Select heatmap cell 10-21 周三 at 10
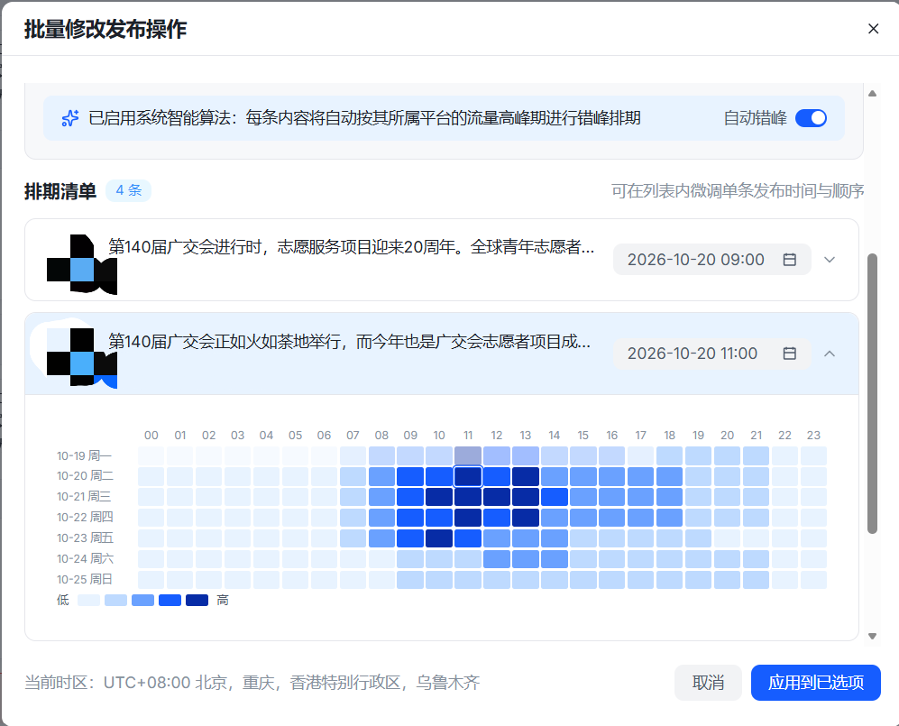 point(439,497)
